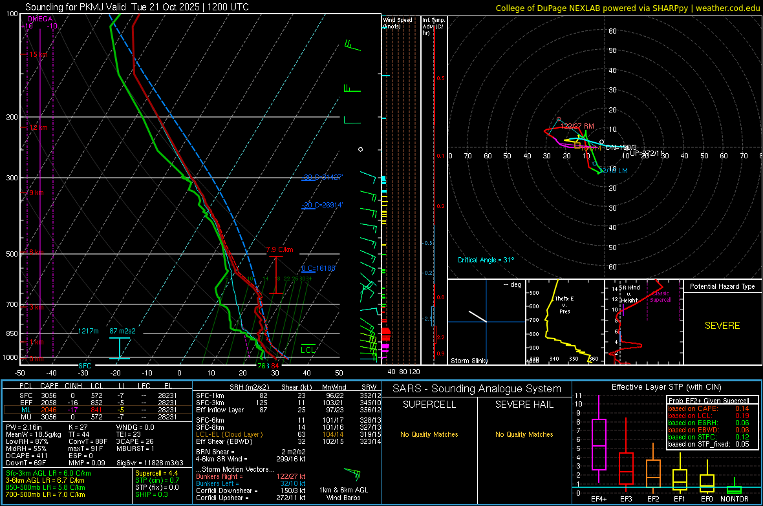Click the 'Theta-E v. Pres' plot label
This screenshot has height=506, width=763.
click(564, 304)
